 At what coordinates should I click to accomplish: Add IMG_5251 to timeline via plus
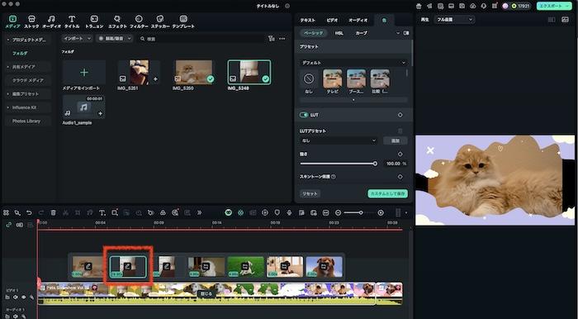[x=155, y=79]
